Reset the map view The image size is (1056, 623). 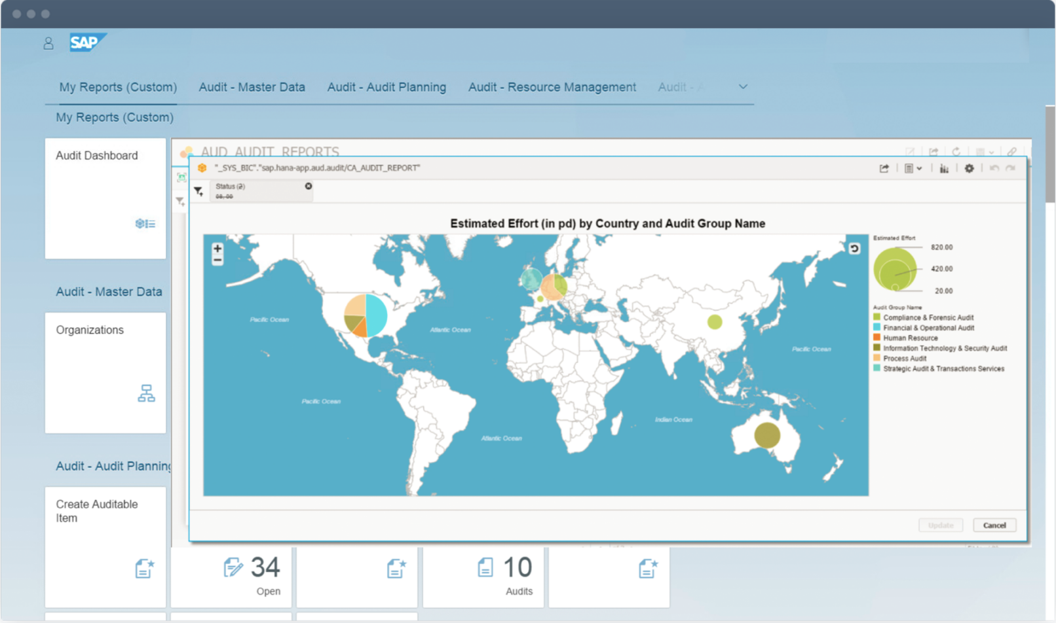(854, 249)
